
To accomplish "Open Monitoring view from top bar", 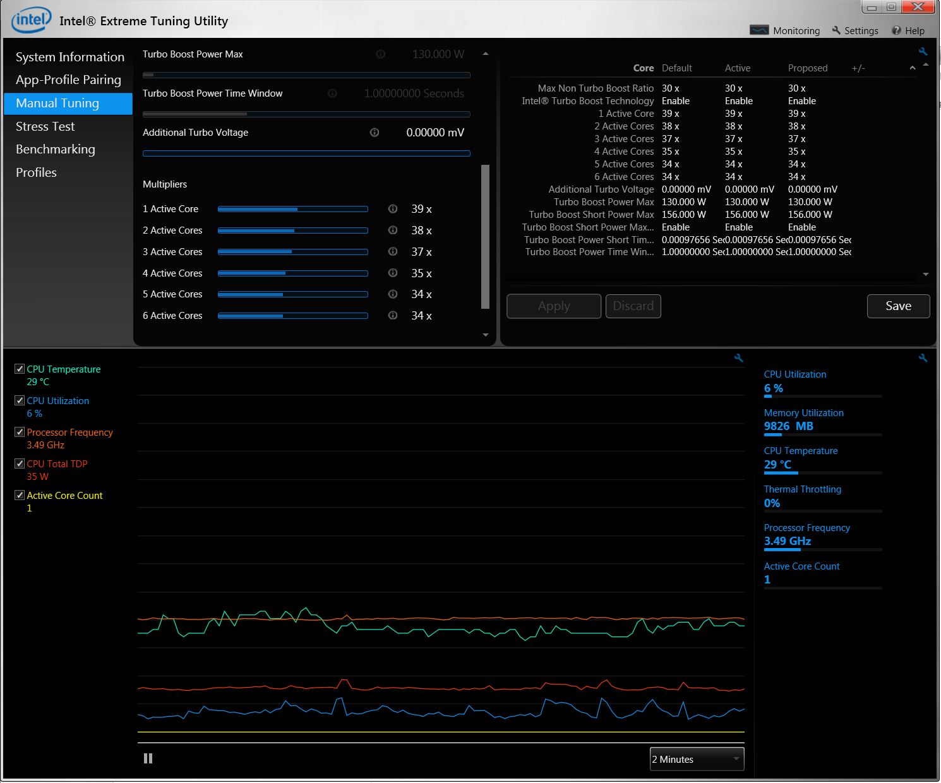I will click(785, 30).
